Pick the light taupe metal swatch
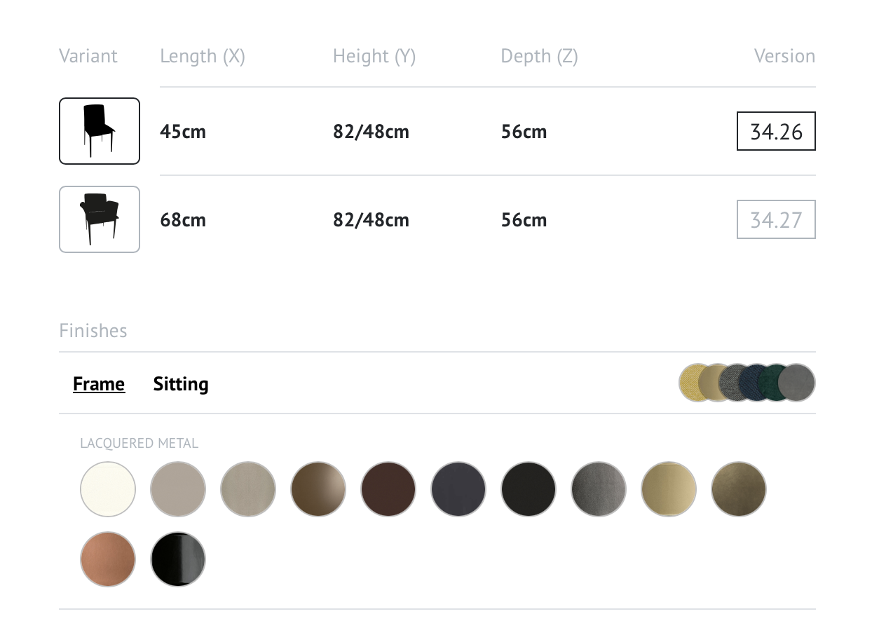 click(178, 489)
